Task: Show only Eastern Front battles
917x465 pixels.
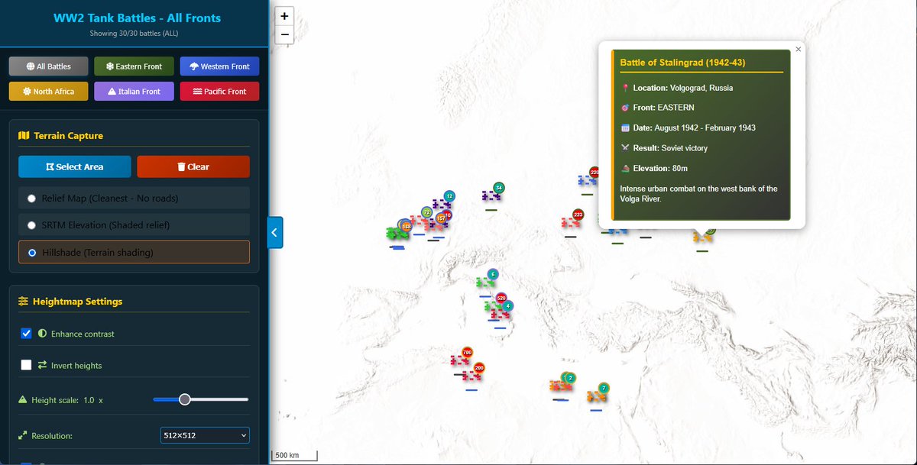Action: [134, 66]
